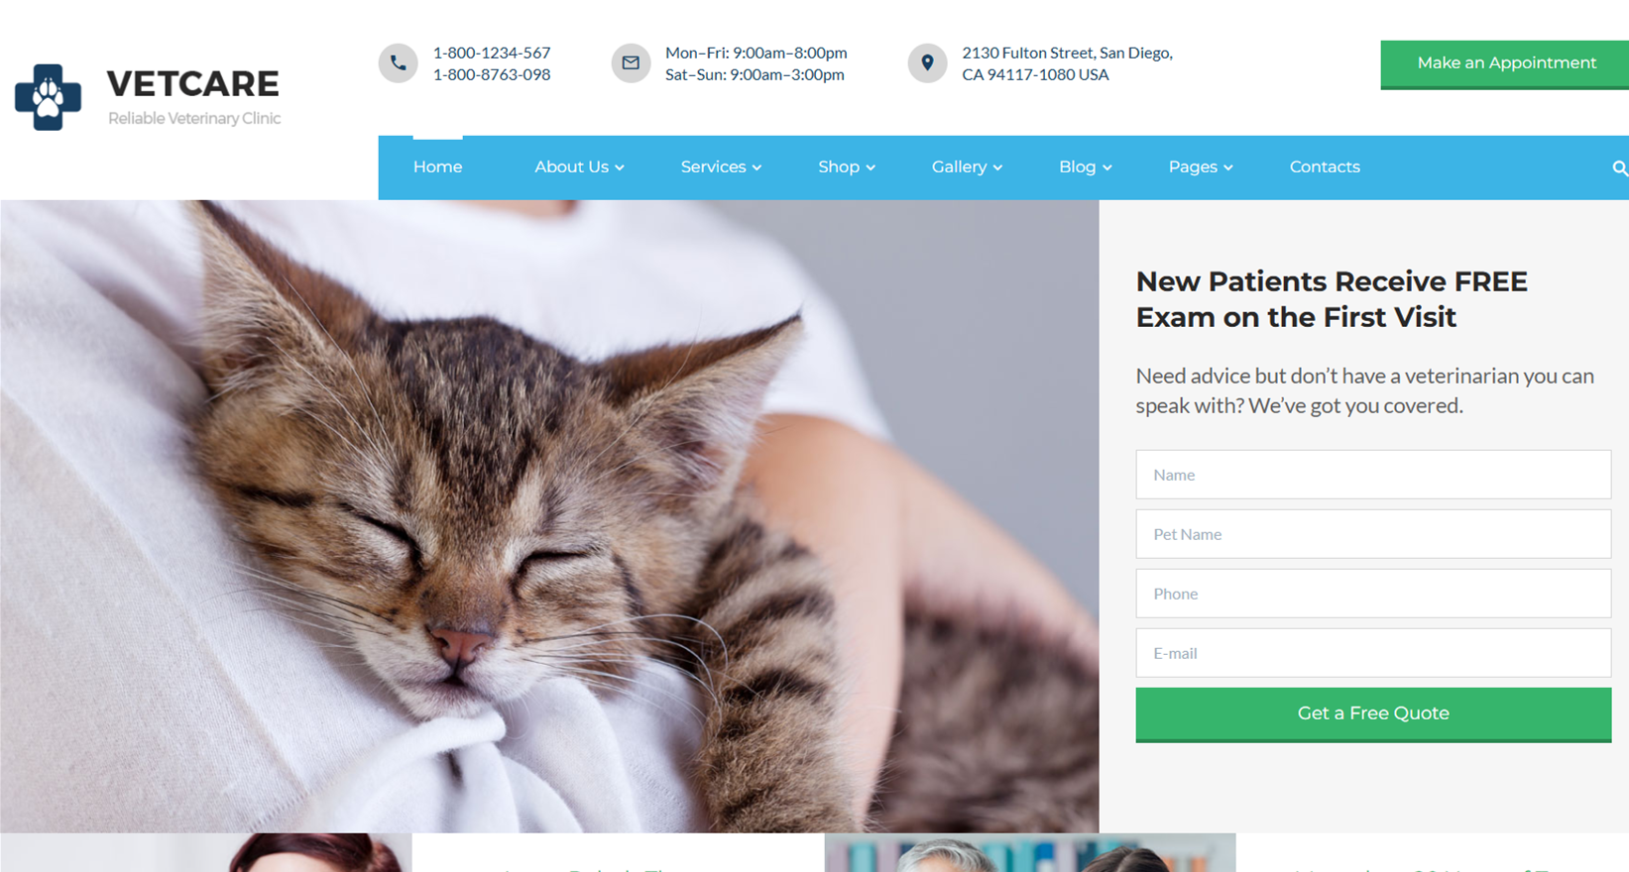Click the phone icon in header
The width and height of the screenshot is (1629, 872).
point(398,63)
